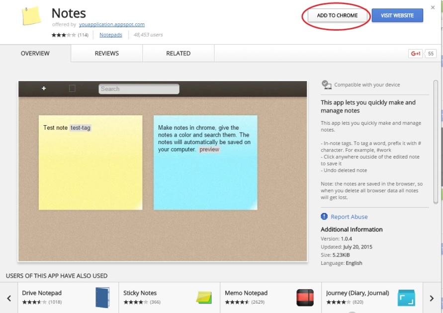Click the compatible device checkmark icon
This screenshot has width=443, height=313.
point(326,84)
